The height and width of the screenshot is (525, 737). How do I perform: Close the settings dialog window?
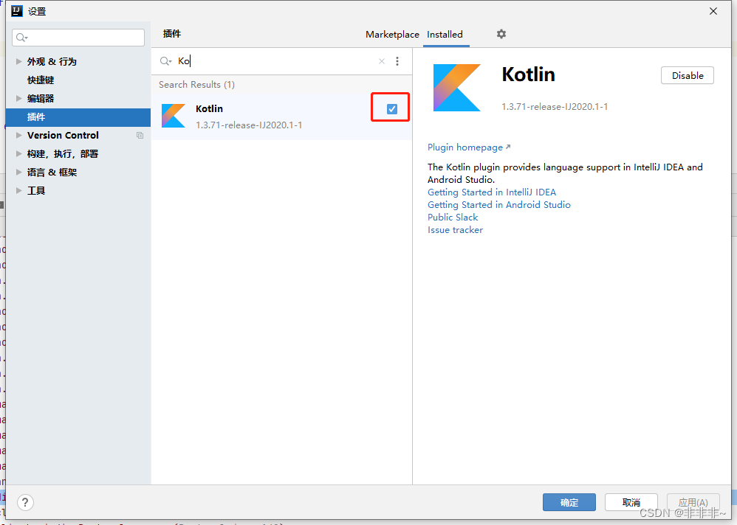(x=713, y=11)
